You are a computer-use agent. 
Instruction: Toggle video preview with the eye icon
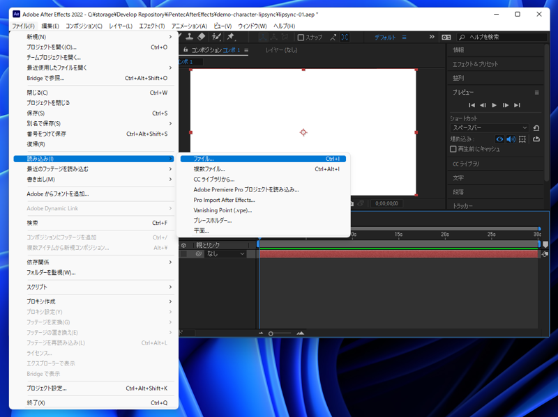(x=500, y=139)
